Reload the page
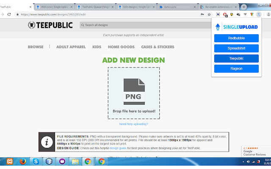This screenshot has height=169, width=271. [9, 14]
